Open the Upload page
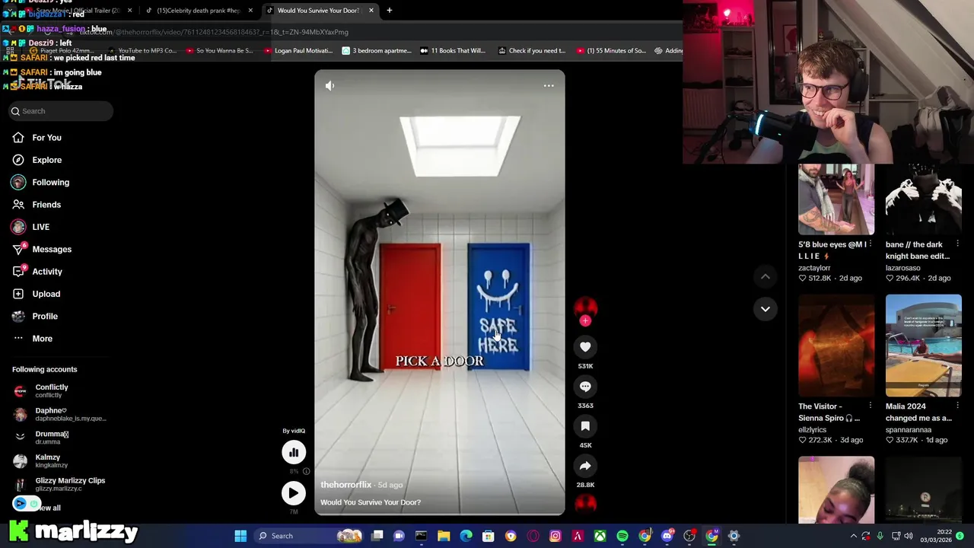This screenshot has width=974, height=548. (36, 294)
